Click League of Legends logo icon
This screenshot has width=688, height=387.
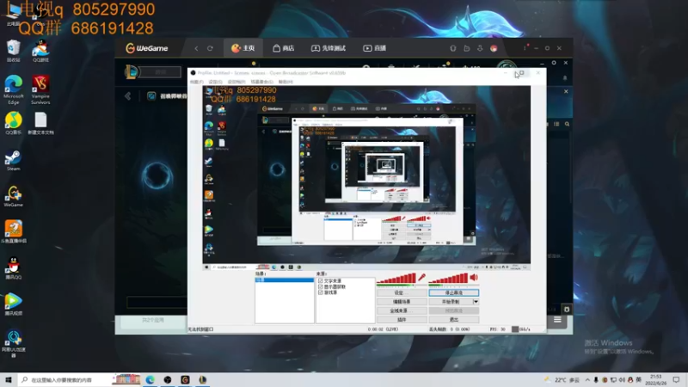132,72
